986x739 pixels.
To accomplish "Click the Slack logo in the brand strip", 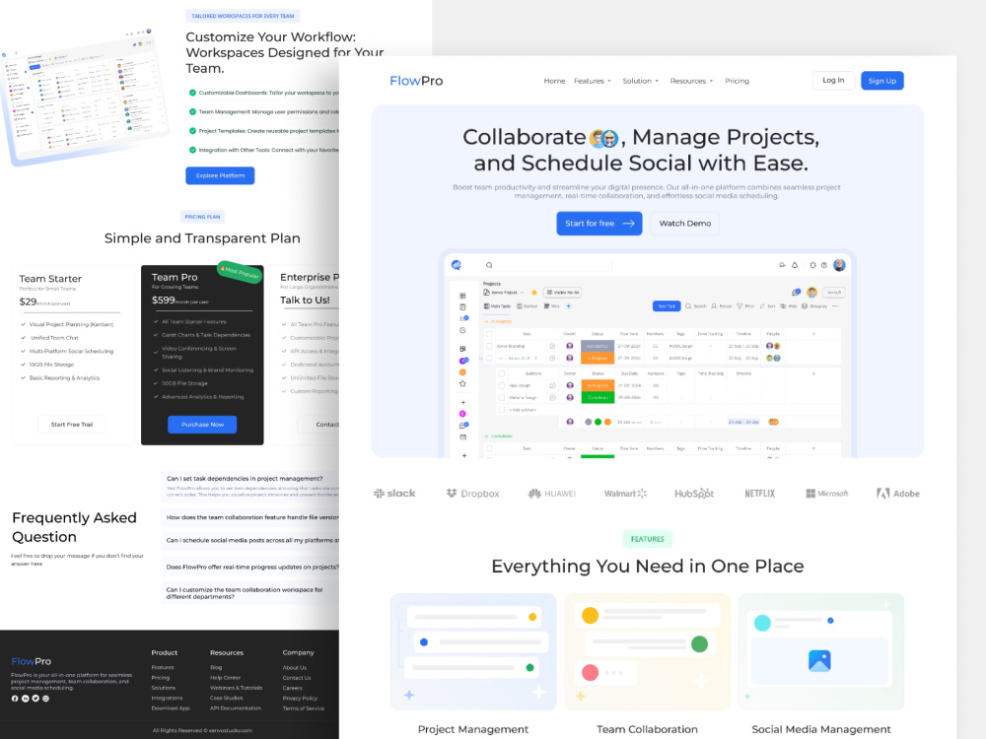I will [x=394, y=494].
